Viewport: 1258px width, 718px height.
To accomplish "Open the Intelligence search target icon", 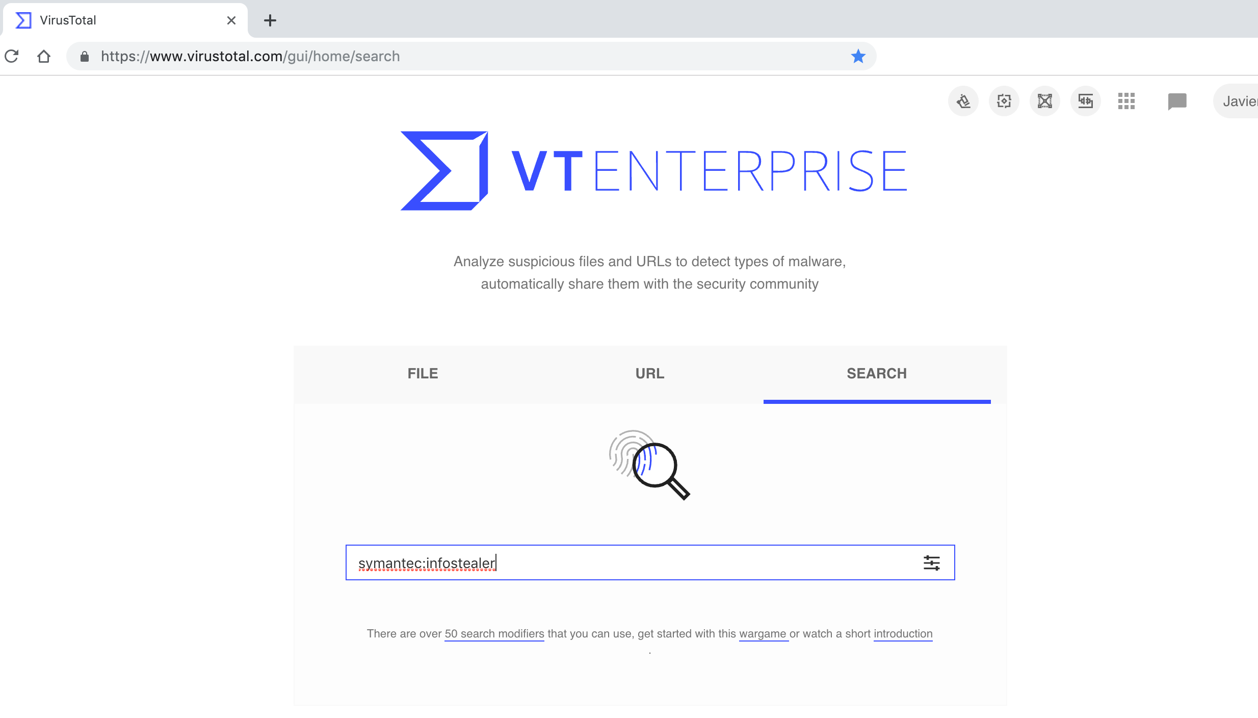I will coord(1004,101).
